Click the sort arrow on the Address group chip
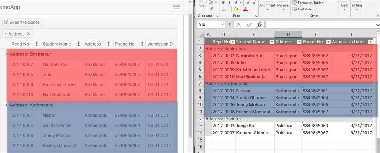The image size is (380, 153). coord(6,34)
